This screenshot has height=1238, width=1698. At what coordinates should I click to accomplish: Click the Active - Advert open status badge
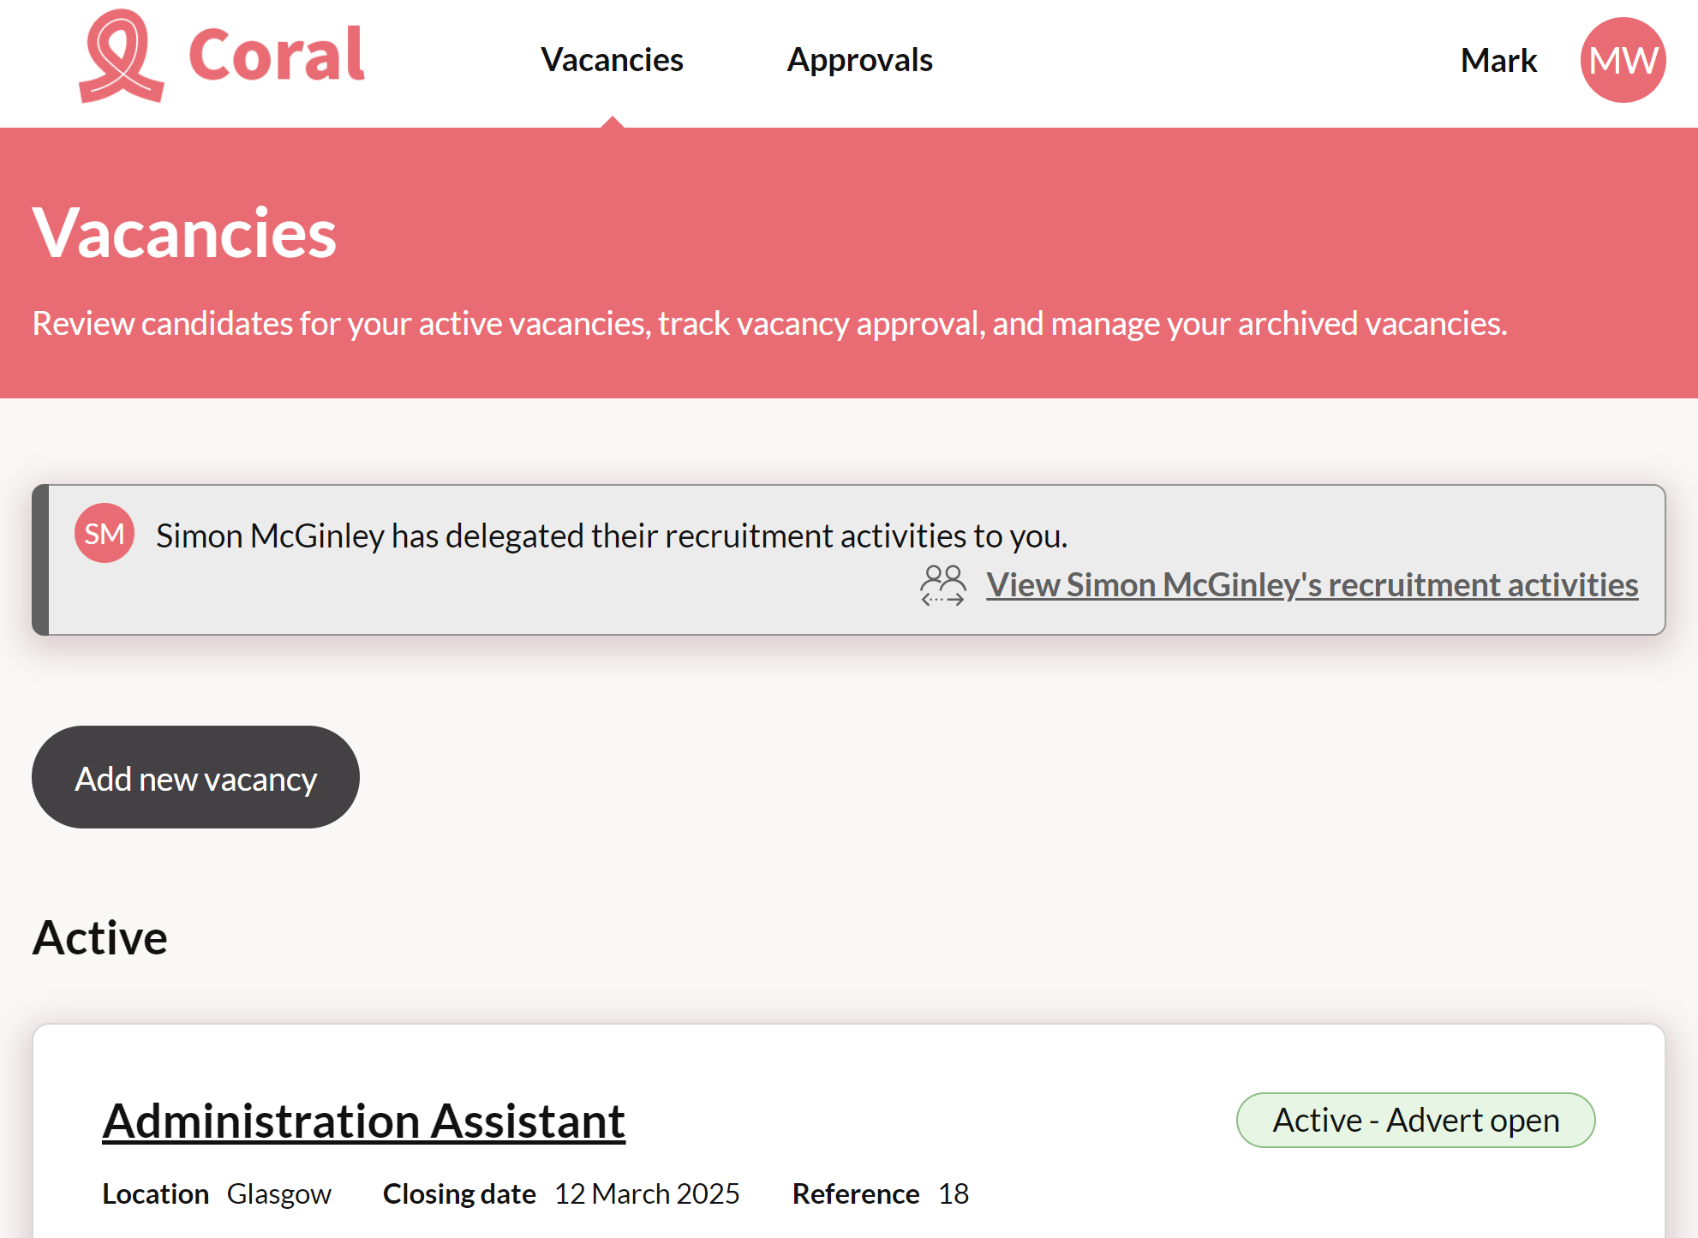pyautogui.click(x=1415, y=1121)
